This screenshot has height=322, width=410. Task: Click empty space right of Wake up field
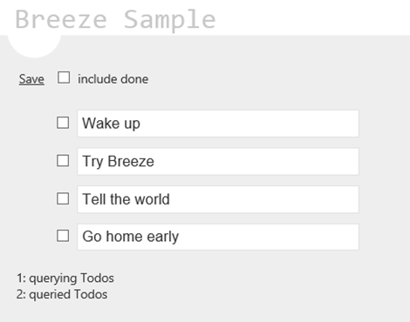point(384,124)
